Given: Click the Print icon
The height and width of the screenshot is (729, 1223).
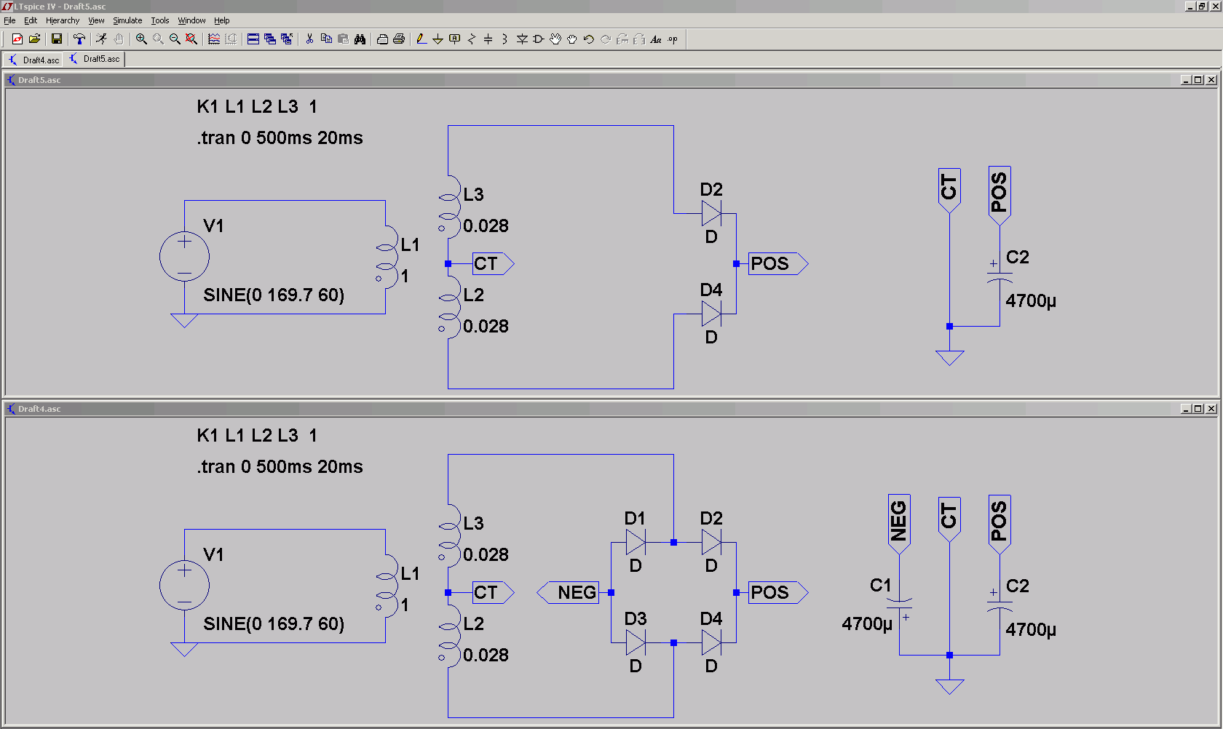Looking at the screenshot, I should (399, 39).
